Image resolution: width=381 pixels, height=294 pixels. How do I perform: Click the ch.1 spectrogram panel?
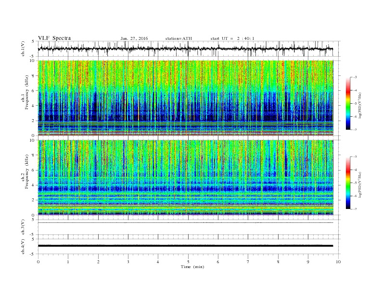tap(186, 98)
